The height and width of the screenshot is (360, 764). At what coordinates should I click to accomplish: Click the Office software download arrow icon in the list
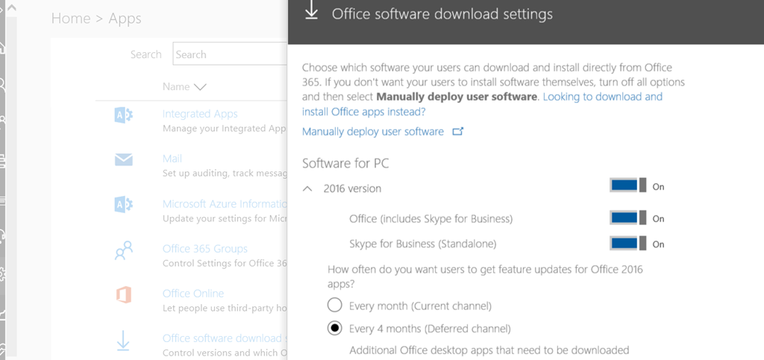123,341
